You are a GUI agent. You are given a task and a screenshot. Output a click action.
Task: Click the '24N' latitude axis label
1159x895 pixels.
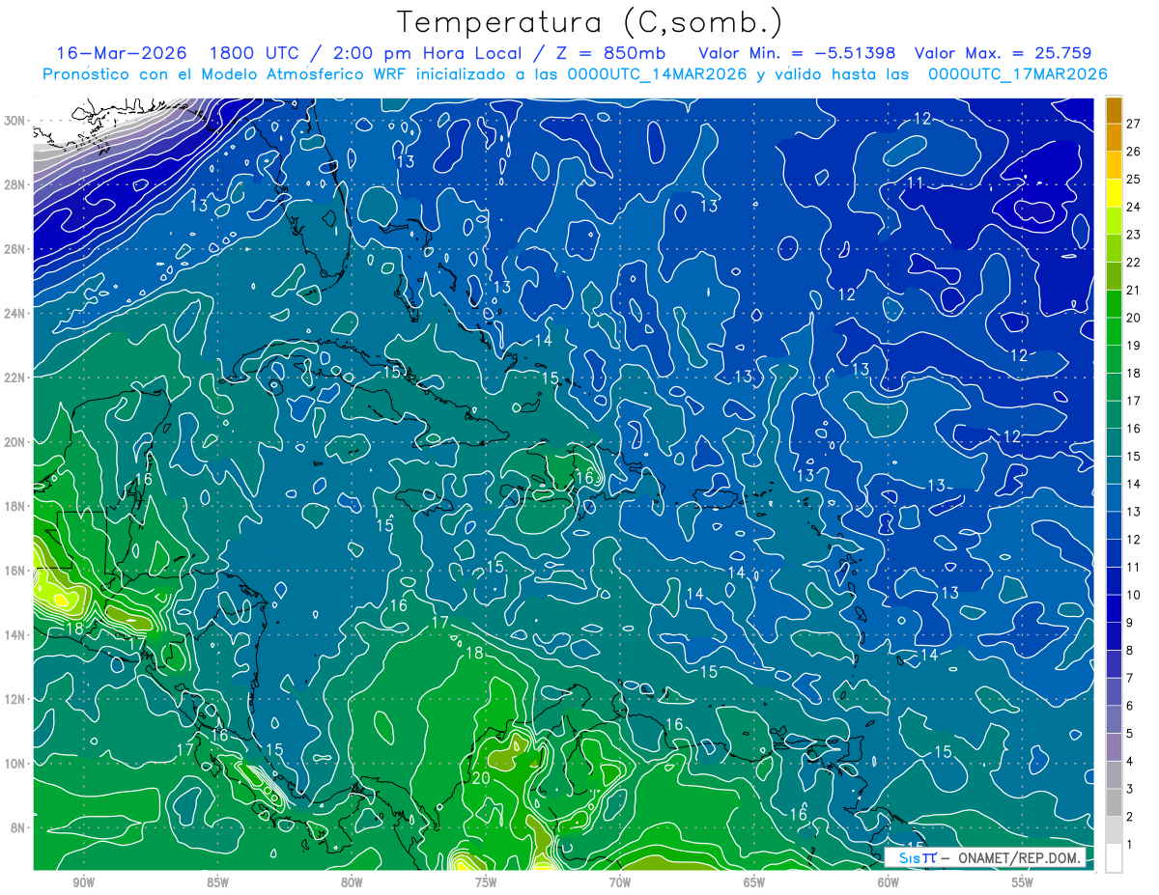pos(15,314)
